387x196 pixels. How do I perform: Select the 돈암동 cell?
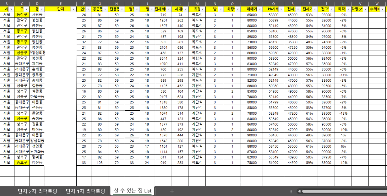[37, 113]
